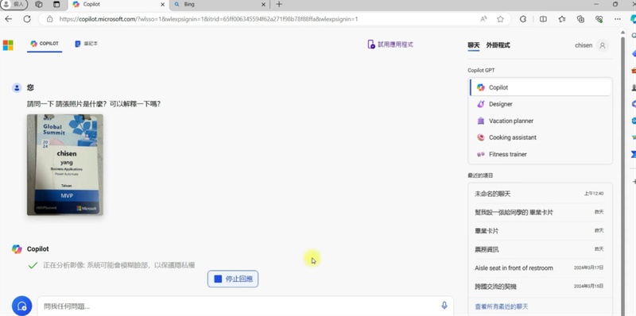Image resolution: width=636 pixels, height=316 pixels.
Task: Open recent chat 未命名的聊天
Action: pos(540,194)
